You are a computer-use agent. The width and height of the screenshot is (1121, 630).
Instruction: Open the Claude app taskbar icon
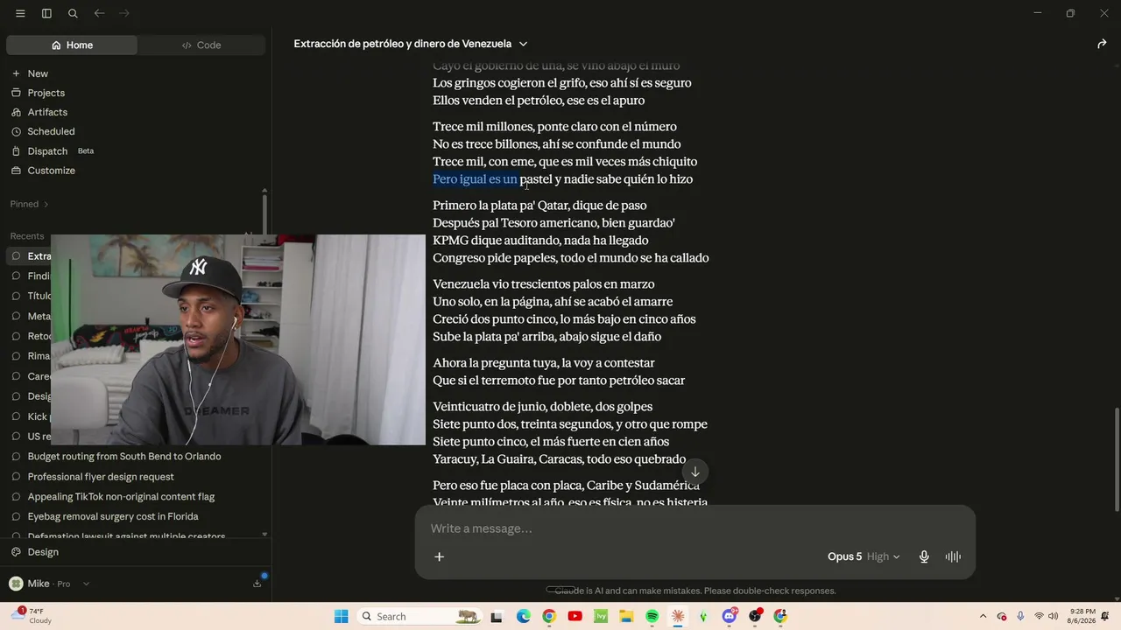pyautogui.click(x=678, y=616)
